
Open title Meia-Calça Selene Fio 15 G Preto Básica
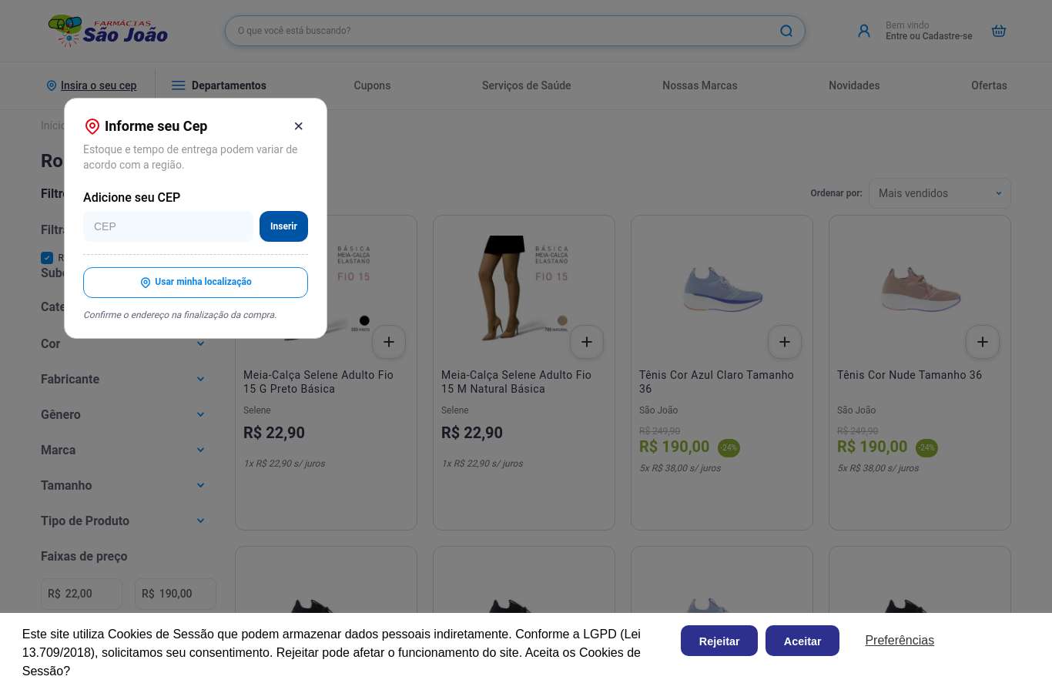point(318,382)
